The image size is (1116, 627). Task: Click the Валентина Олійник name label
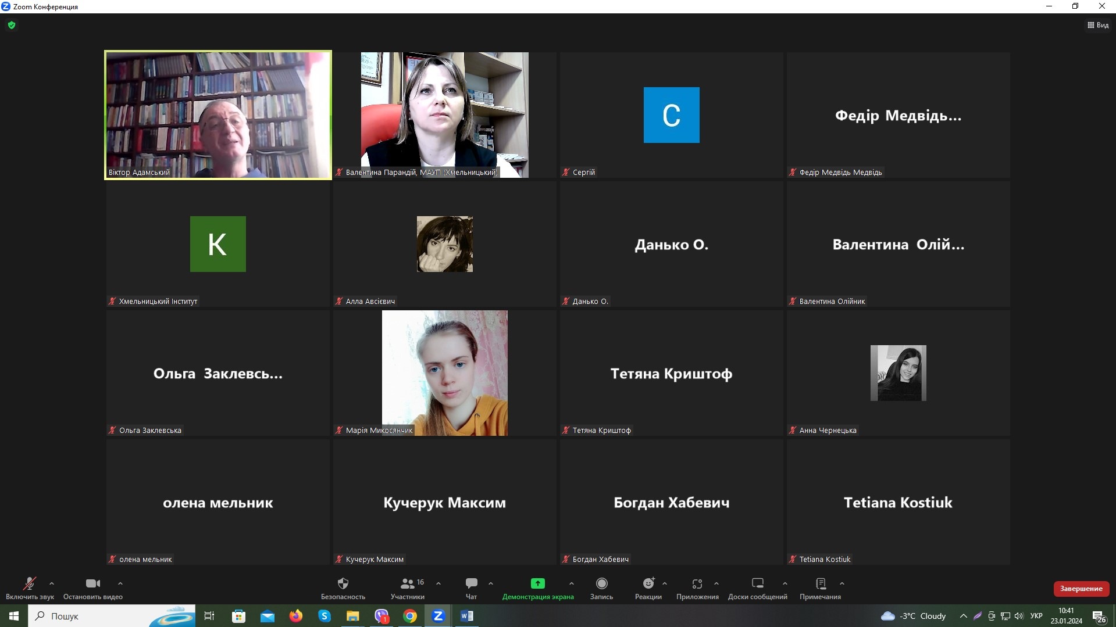[x=832, y=301]
